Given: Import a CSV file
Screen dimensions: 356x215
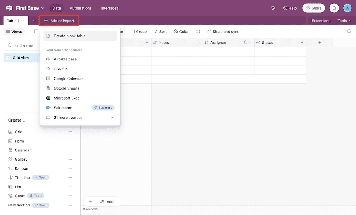Looking at the screenshot, I should tap(80, 69).
